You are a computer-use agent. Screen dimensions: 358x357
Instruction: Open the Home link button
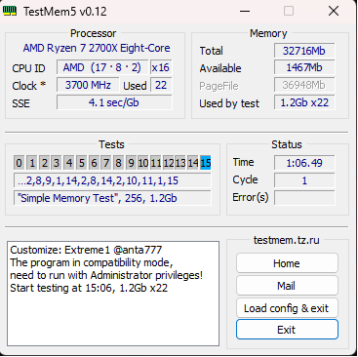tap(287, 263)
